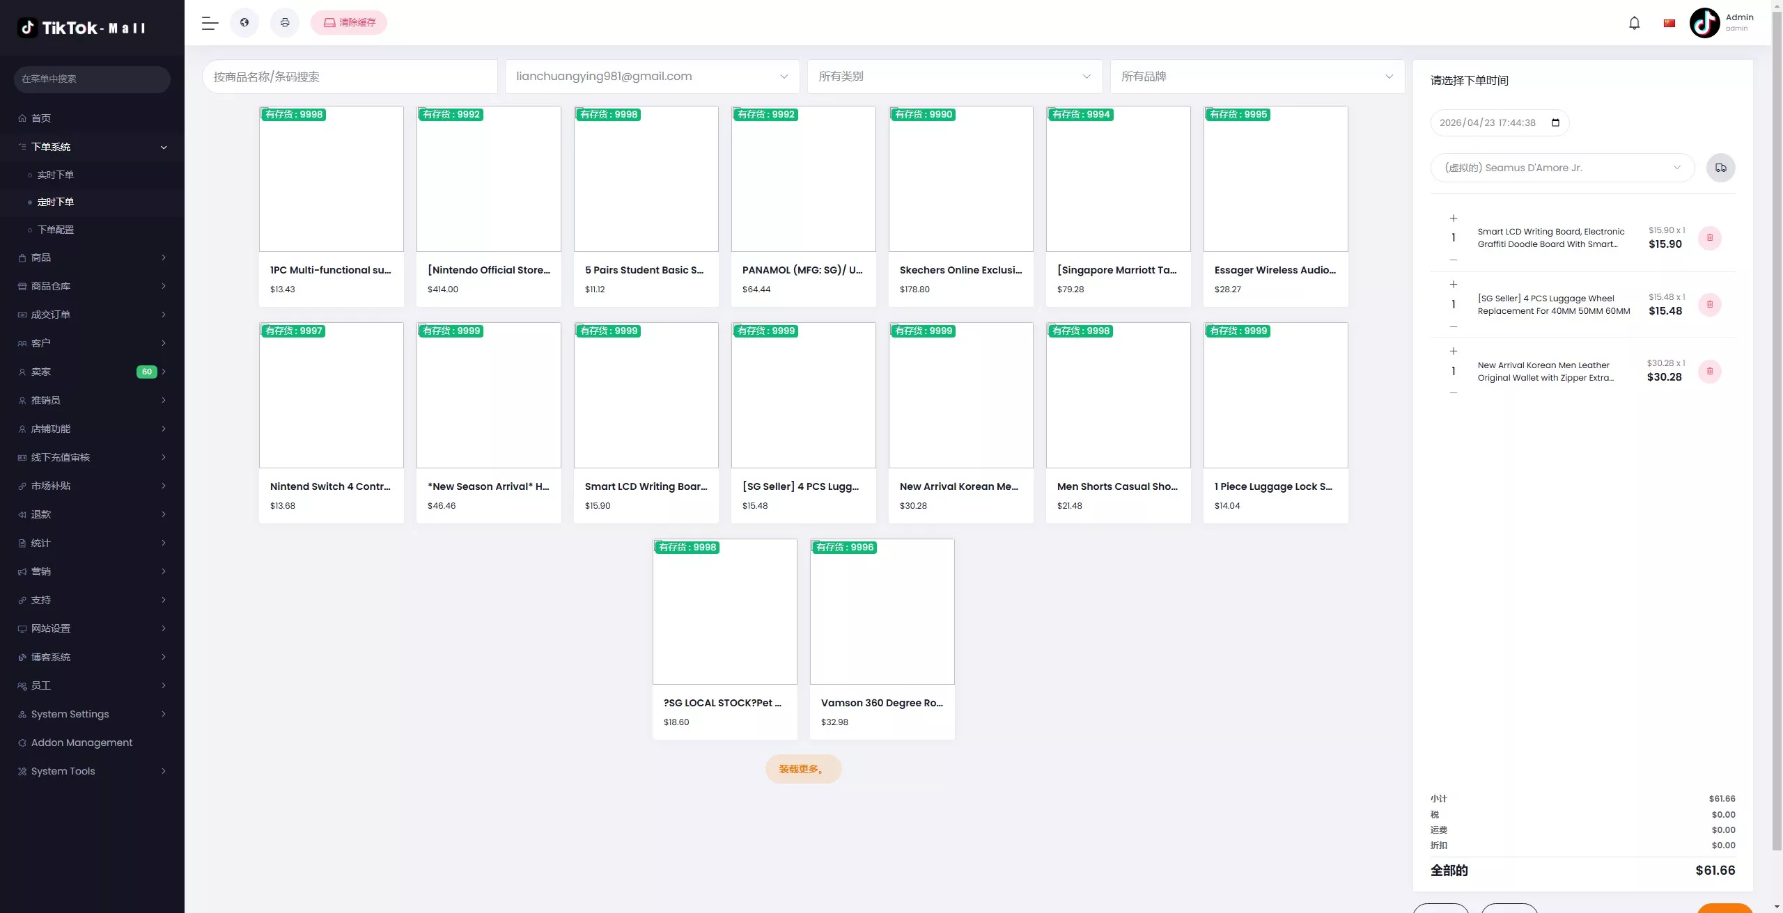Click the Chinese flag language icon
Screen dimensions: 1783x913
(x=1669, y=23)
